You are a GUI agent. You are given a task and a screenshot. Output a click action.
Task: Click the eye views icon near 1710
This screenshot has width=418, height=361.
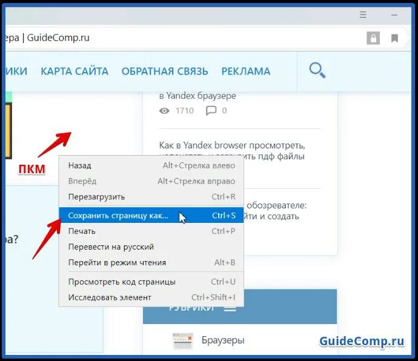point(164,111)
